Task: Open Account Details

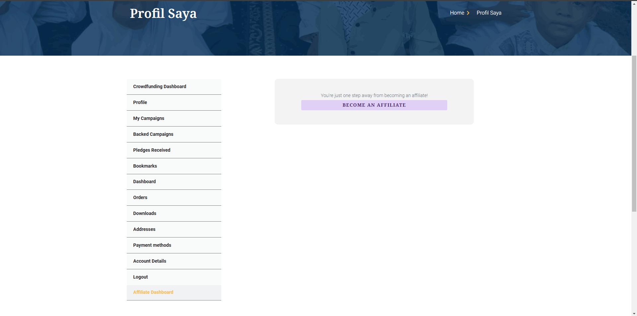Action: point(174,261)
